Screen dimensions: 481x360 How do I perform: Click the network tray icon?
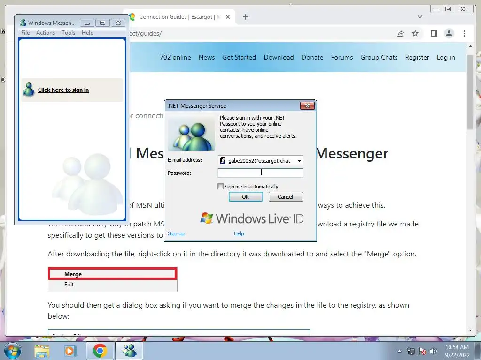coord(411,351)
